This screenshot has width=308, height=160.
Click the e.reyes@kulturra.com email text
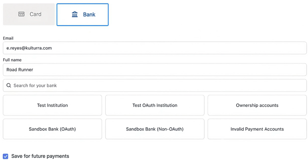tap(29, 48)
